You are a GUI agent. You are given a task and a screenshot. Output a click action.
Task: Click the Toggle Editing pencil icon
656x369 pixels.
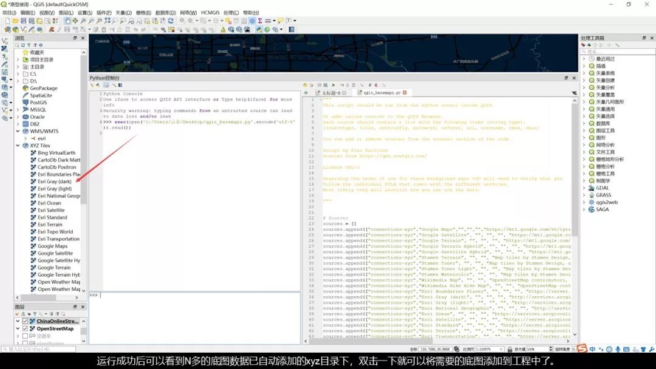[59, 30]
